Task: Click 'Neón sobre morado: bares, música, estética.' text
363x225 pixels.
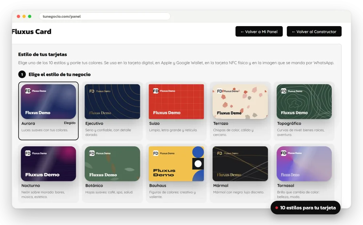Action: [x=43, y=195]
